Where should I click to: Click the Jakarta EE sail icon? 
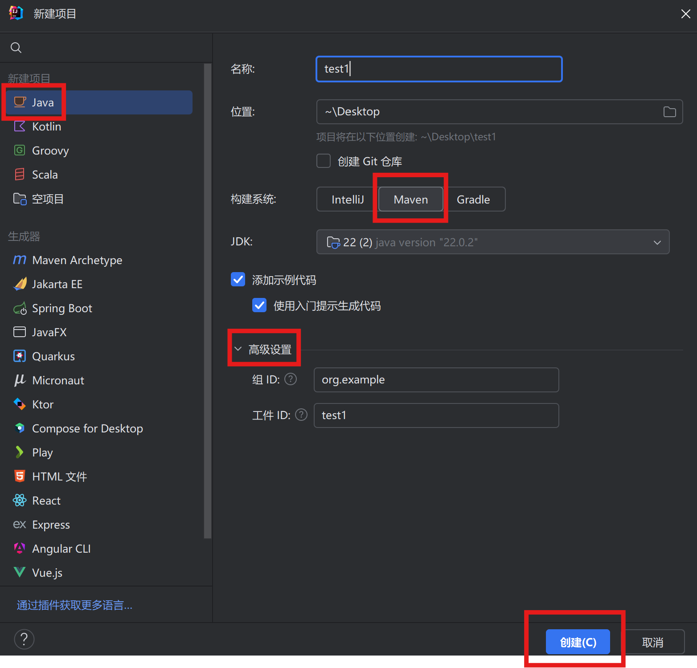pos(20,284)
